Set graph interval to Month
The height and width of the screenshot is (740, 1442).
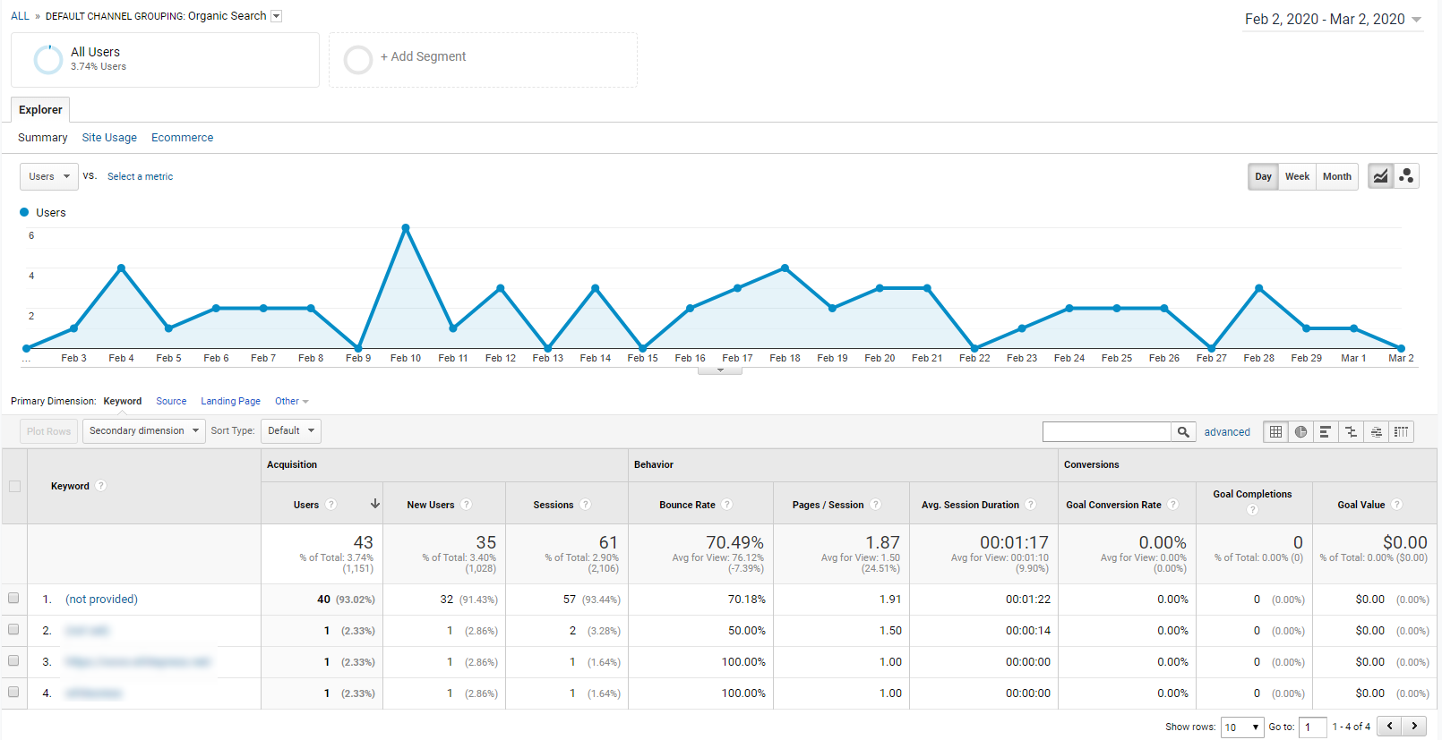coord(1337,176)
